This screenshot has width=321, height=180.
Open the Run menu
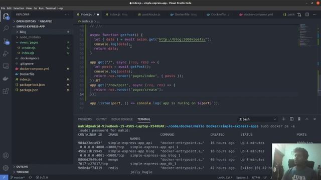[x=41, y=8]
